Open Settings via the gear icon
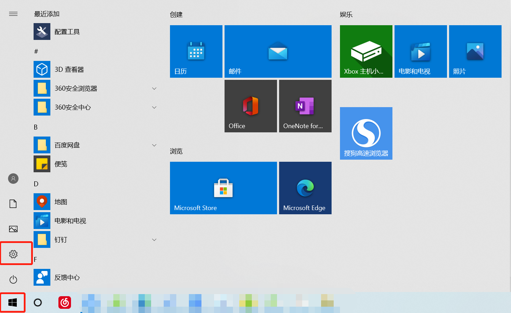The image size is (511, 313). point(13,254)
